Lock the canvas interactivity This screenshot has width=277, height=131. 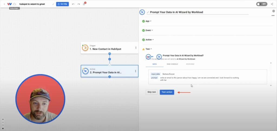(x=3, y=128)
